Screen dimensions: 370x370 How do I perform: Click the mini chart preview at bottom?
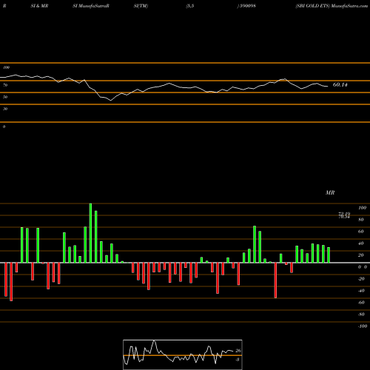click(x=183, y=354)
